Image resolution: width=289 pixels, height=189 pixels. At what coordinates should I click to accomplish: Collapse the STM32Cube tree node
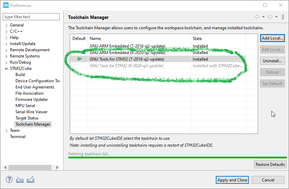pos(6,69)
